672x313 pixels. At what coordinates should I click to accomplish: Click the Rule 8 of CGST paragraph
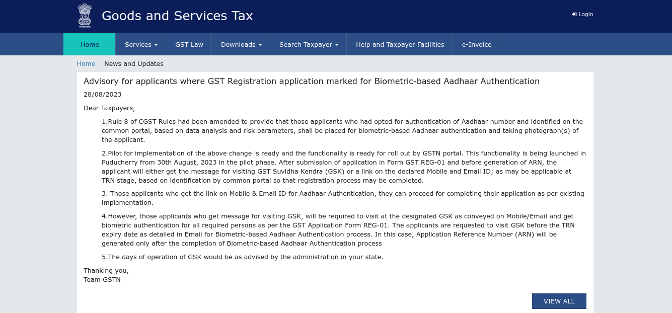point(342,131)
